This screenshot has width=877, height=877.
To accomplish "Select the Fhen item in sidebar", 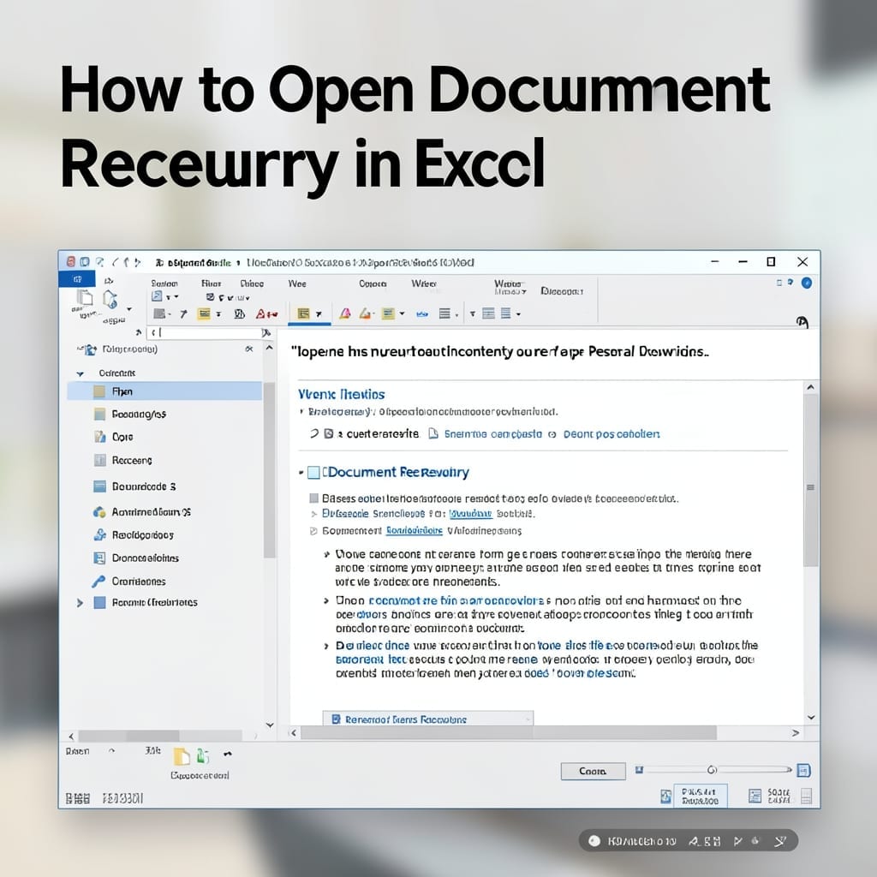I will point(164,391).
